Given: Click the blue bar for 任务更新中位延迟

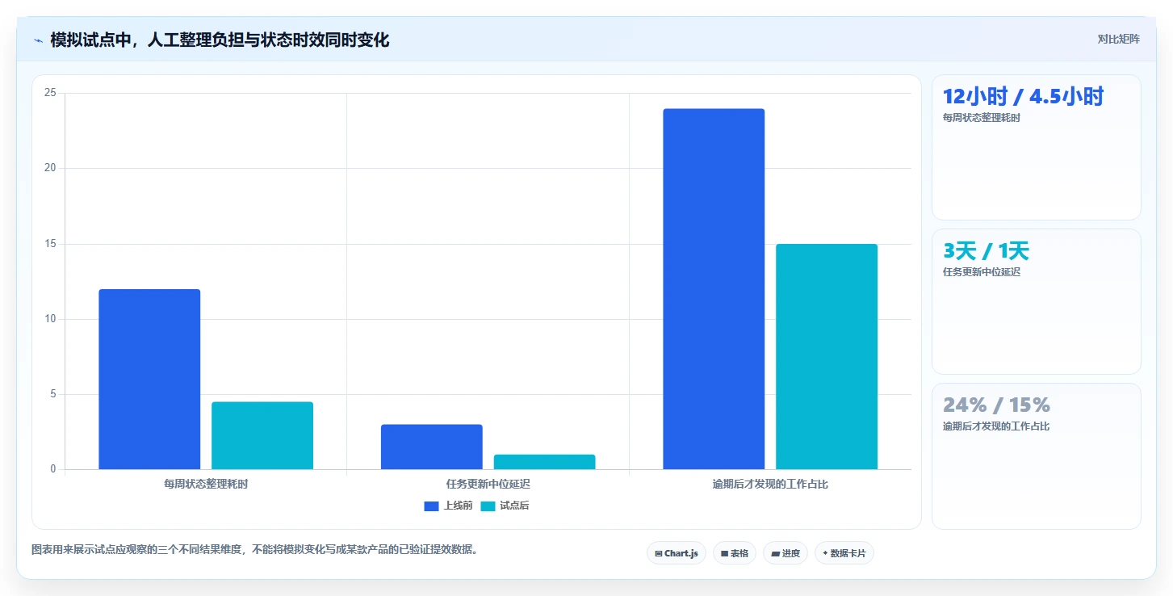Looking at the screenshot, I should click(432, 447).
